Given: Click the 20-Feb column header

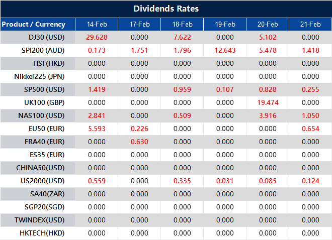Looking at the screenshot, I should click(x=268, y=24).
